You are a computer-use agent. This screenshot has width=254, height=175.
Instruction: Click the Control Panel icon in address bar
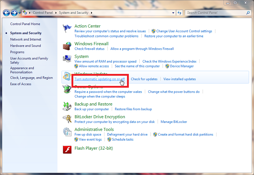(25, 12)
